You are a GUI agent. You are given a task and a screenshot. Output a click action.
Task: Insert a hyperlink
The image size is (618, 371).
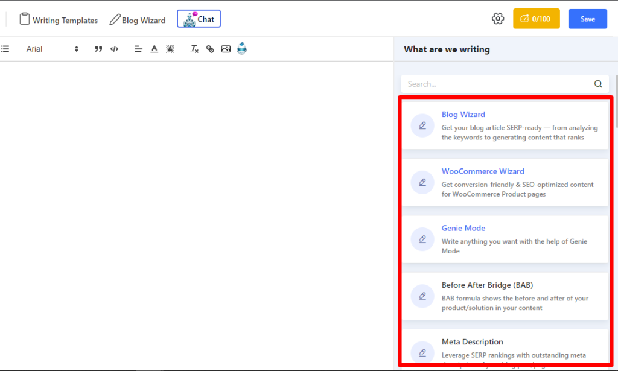click(210, 49)
